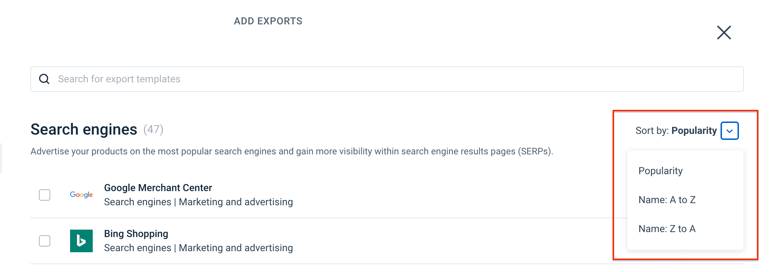Click the Search engines description paragraph
780x272 pixels.
point(292,152)
